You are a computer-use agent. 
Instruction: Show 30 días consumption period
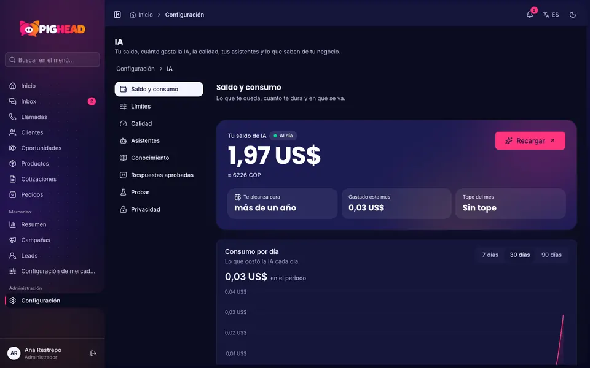point(520,255)
